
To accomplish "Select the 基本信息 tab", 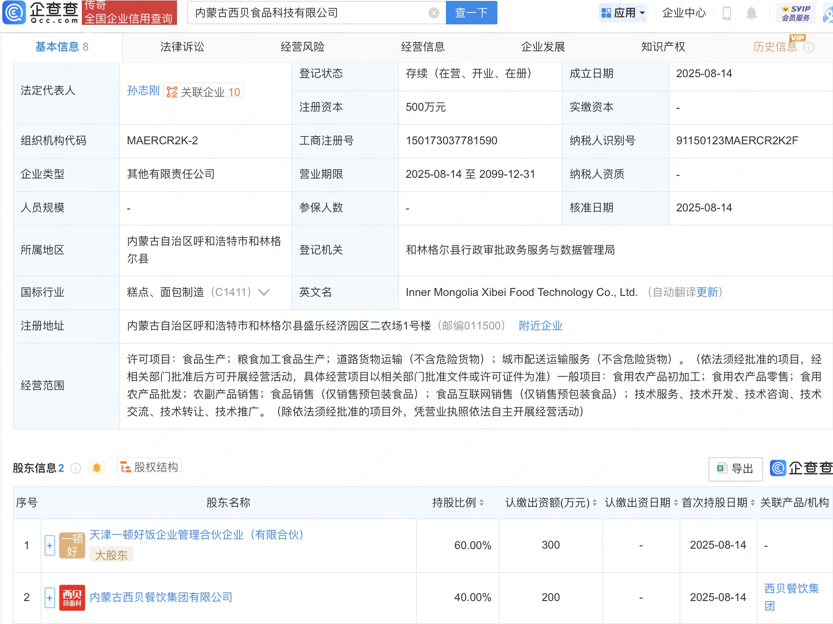I will click(62, 47).
